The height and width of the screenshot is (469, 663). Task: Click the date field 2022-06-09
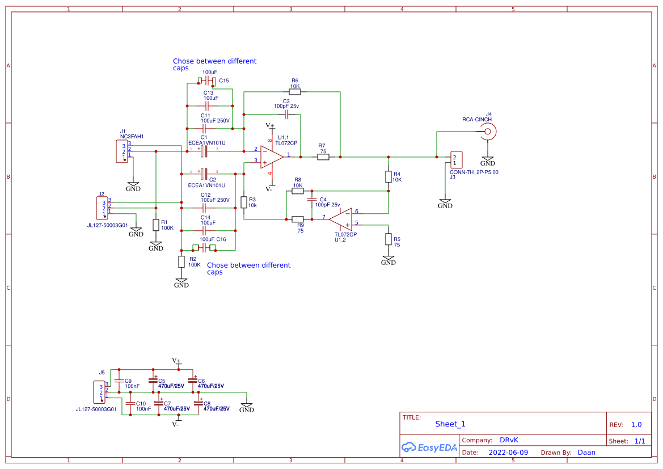[x=509, y=452]
